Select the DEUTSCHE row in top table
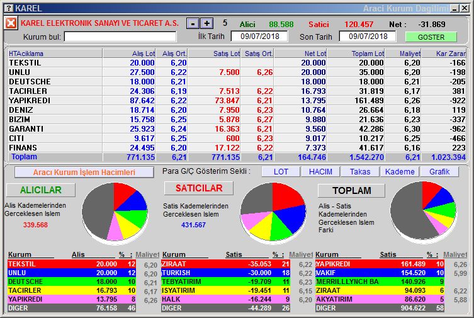This screenshot has width=474, height=318. point(237,82)
